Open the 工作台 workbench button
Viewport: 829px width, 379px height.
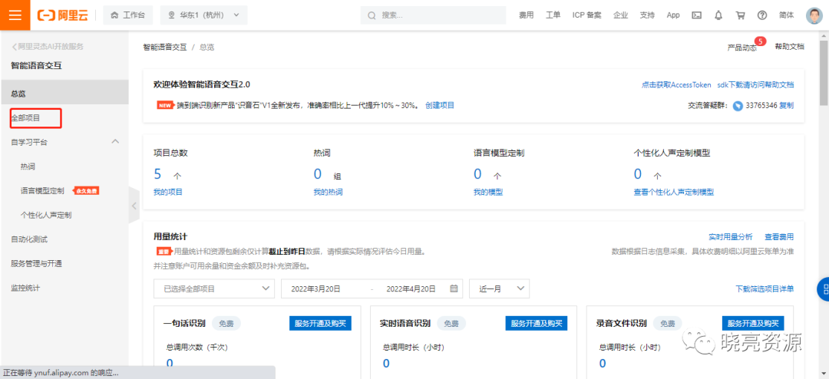pyautogui.click(x=127, y=15)
